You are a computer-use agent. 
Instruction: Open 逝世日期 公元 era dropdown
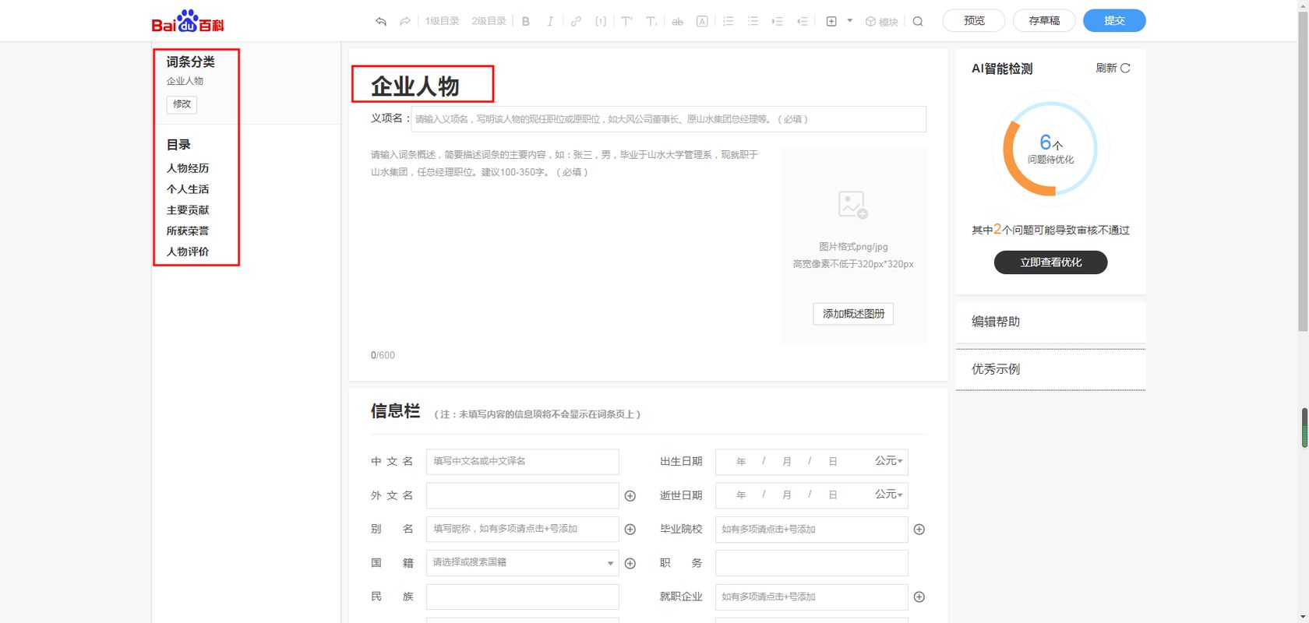[x=888, y=495]
